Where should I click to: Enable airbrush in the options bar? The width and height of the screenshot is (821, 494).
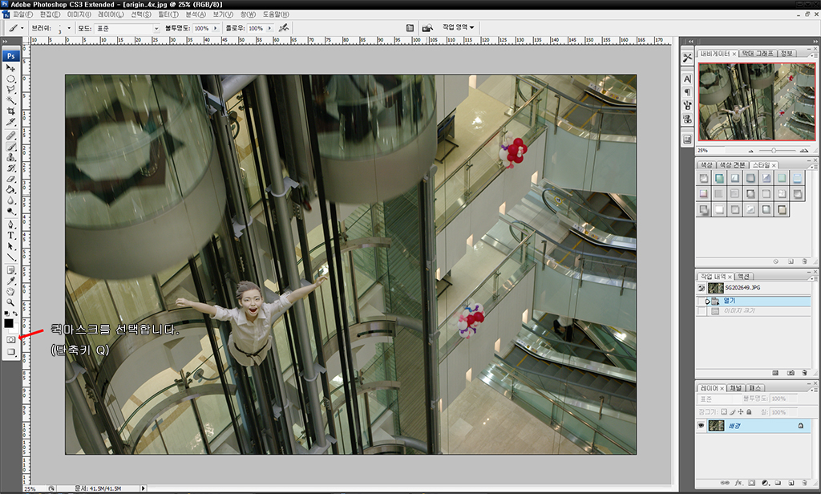tap(283, 28)
